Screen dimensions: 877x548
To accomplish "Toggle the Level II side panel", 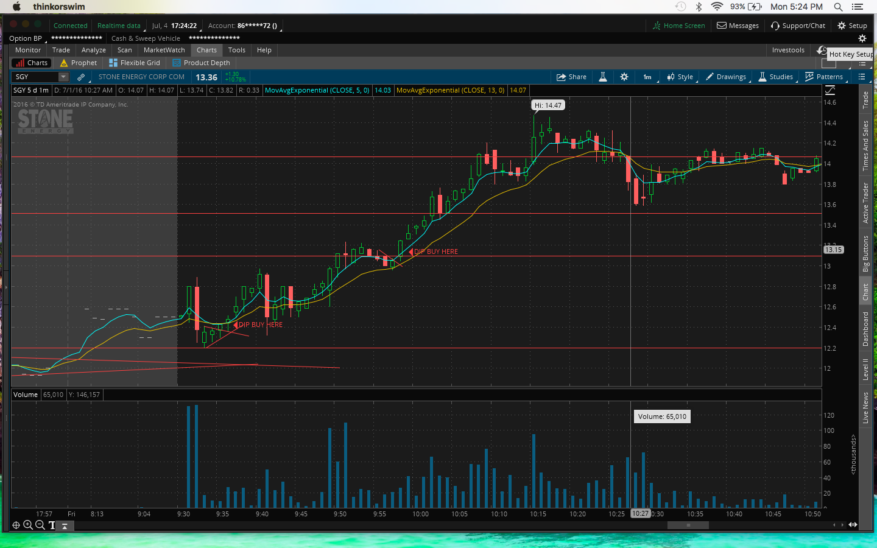I will click(865, 370).
